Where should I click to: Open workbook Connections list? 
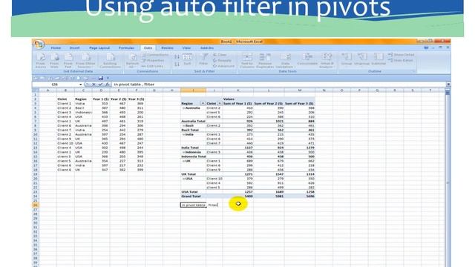155,55
